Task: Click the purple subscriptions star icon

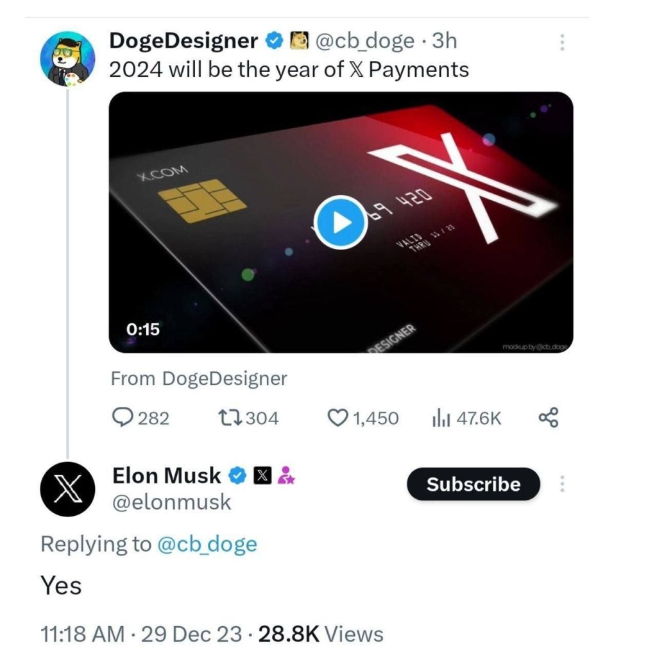Action: point(286,475)
